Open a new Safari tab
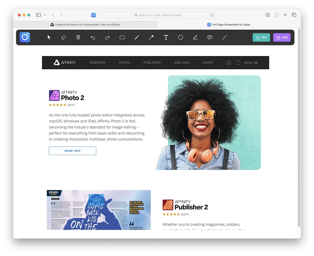This screenshot has height=256, width=314. [285, 15]
